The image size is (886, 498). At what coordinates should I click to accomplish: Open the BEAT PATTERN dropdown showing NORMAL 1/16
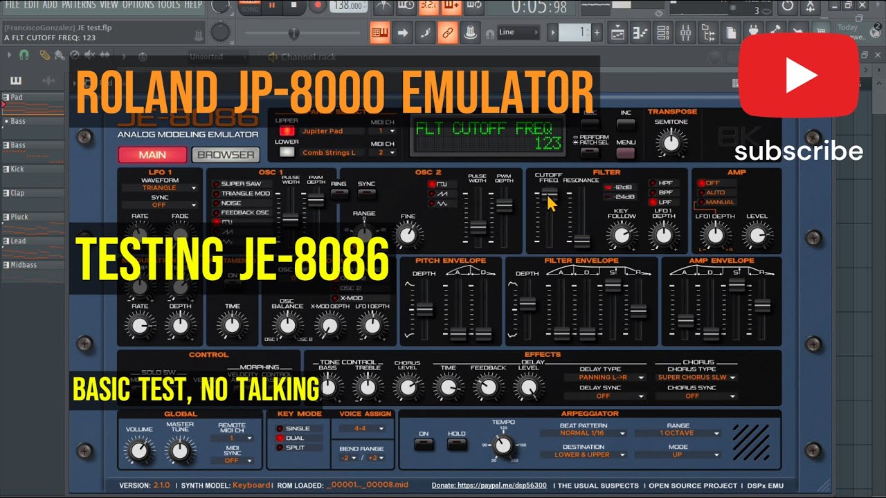(x=584, y=434)
